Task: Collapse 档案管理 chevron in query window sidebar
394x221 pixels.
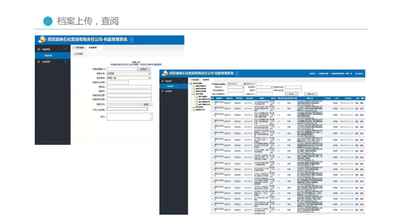Action: [x=184, y=81]
